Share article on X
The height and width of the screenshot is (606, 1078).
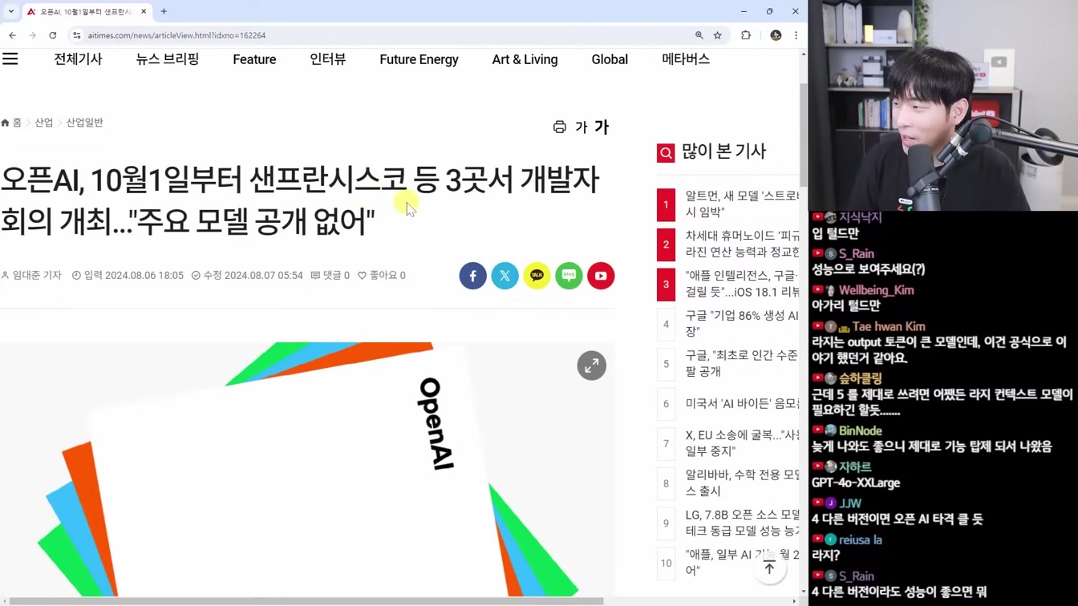505,276
